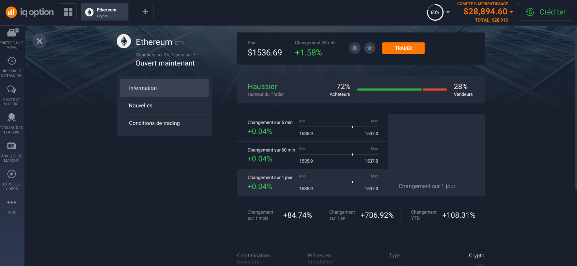Click the IQ Option logo
This screenshot has height=266, width=577.
point(30,12)
